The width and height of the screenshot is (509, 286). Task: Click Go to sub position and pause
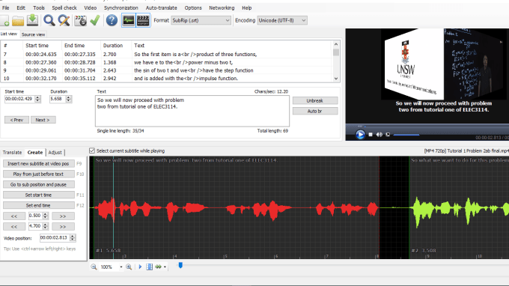pos(39,184)
